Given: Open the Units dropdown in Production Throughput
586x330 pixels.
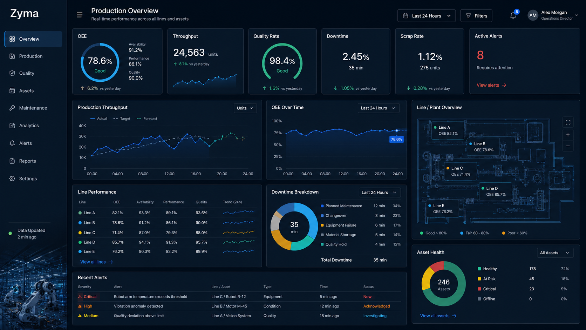Looking at the screenshot, I should pyautogui.click(x=245, y=108).
